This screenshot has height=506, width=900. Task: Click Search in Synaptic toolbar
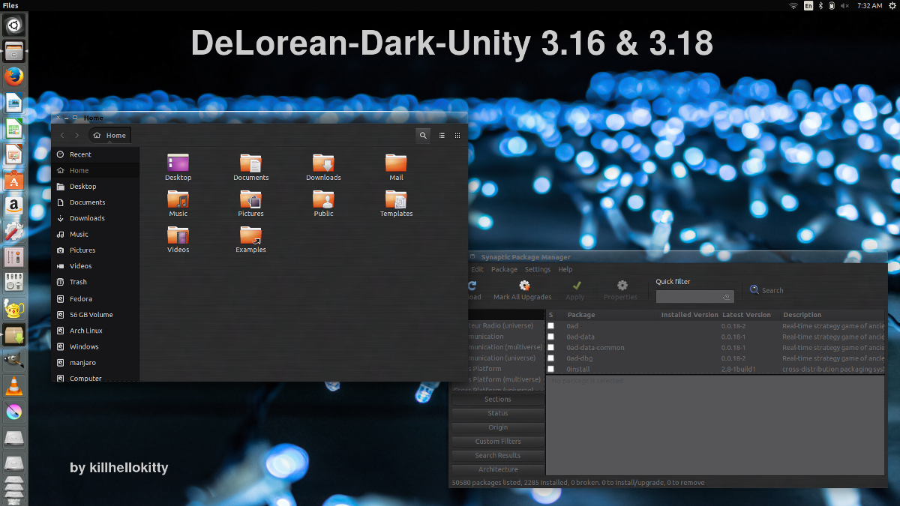pyautogui.click(x=767, y=290)
